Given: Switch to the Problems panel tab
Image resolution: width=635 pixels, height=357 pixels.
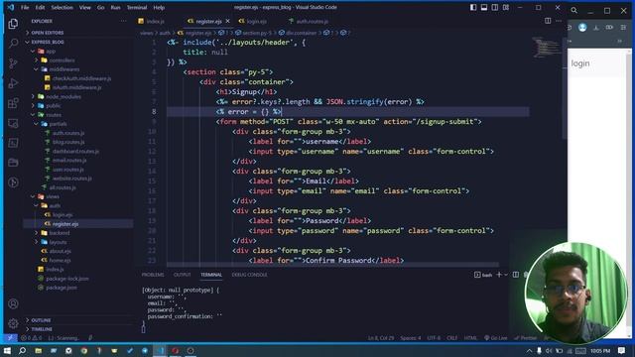Looking at the screenshot, I should pos(153,275).
